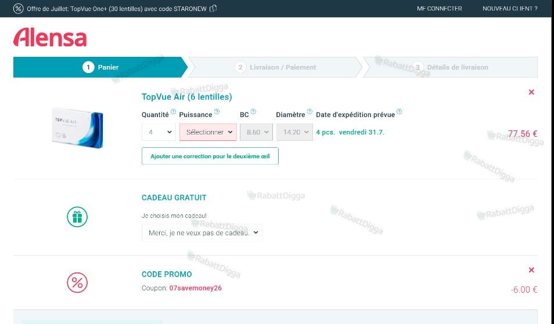
Task: Open shipping date info icon
Action: click(400, 112)
